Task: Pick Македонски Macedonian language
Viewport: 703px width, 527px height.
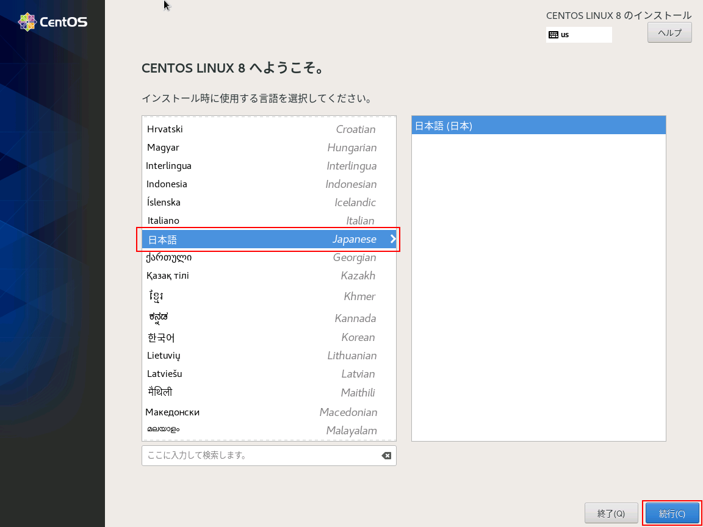Action: [269, 412]
